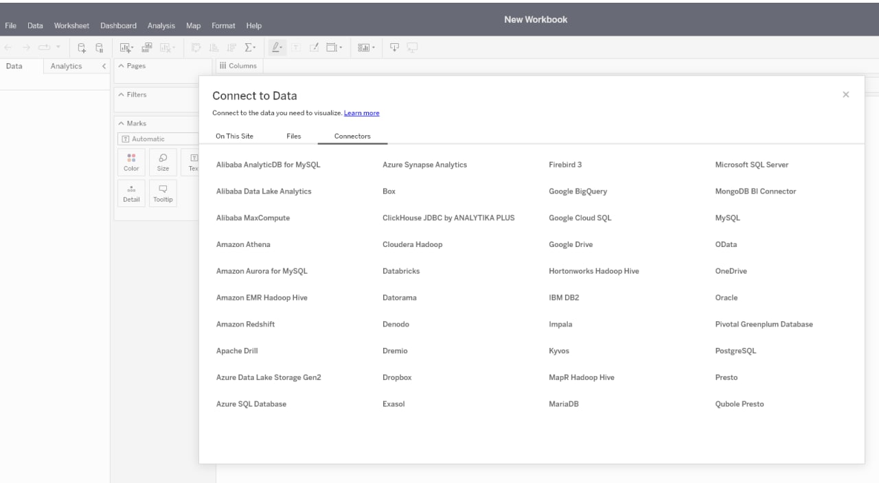879x483 pixels.
Task: Close the Connect to Data dialog
Action: [x=845, y=95]
